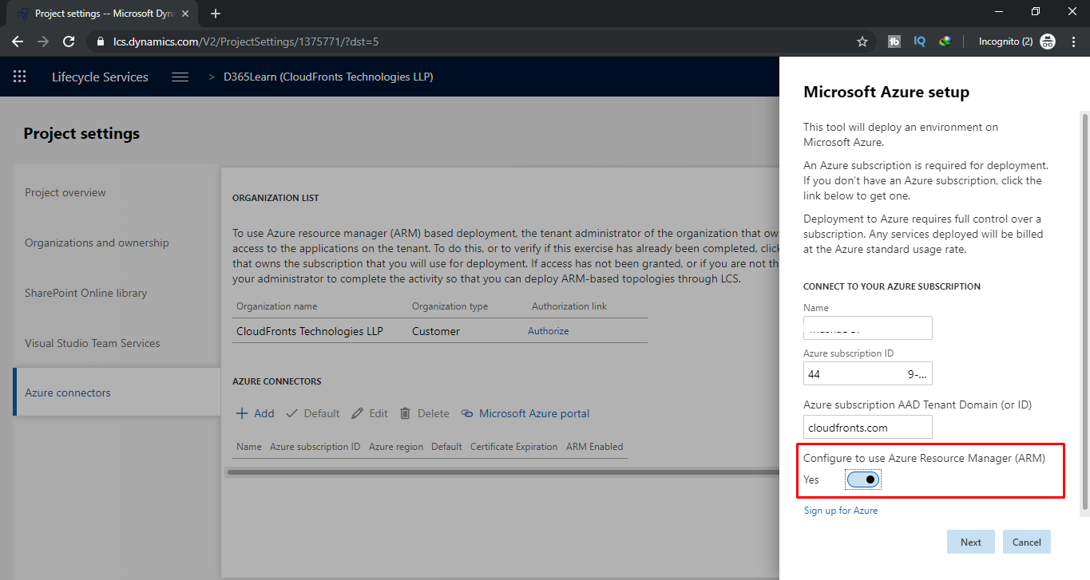Click the Authorization link column header
The width and height of the screenshot is (1090, 580).
point(569,306)
